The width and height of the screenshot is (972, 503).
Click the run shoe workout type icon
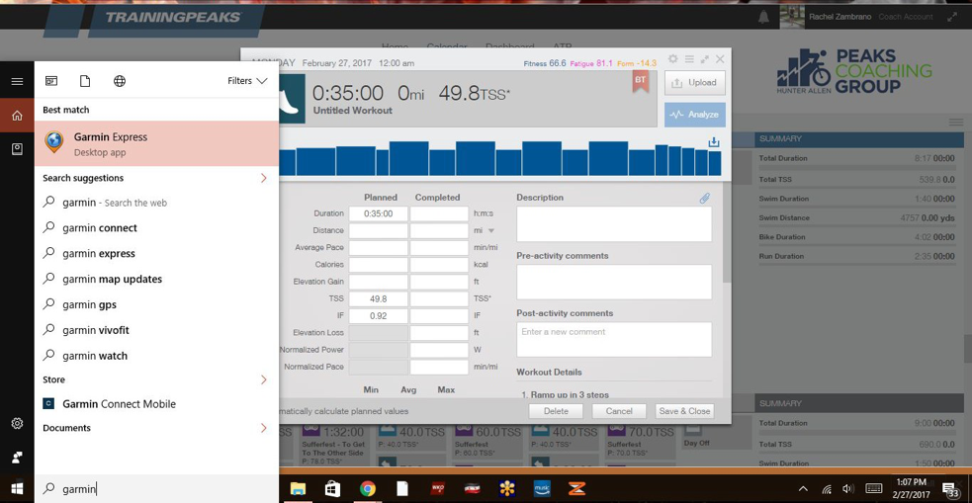pos(292,99)
